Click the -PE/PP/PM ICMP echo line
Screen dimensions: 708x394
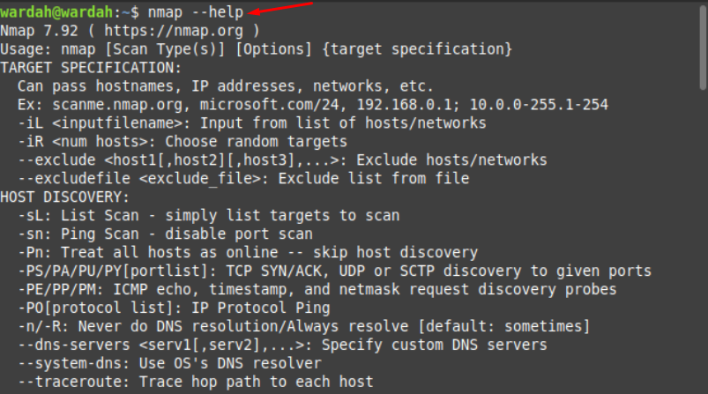coord(317,290)
